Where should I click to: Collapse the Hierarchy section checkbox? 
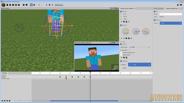point(154,20)
